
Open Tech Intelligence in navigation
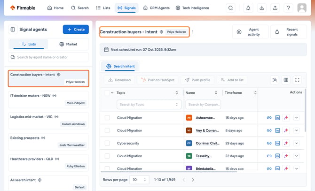(192, 8)
